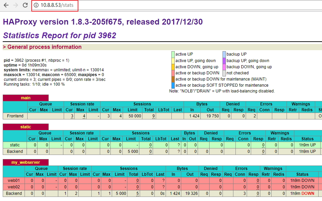The width and height of the screenshot is (322, 201).
Task: Click the active or backup DOWN red swatch
Action: pos(173,73)
